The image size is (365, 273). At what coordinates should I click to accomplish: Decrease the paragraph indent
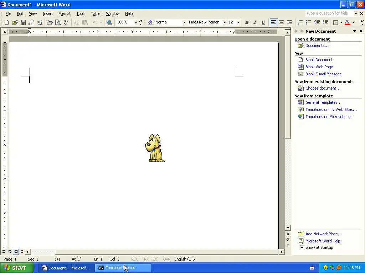coord(317,22)
